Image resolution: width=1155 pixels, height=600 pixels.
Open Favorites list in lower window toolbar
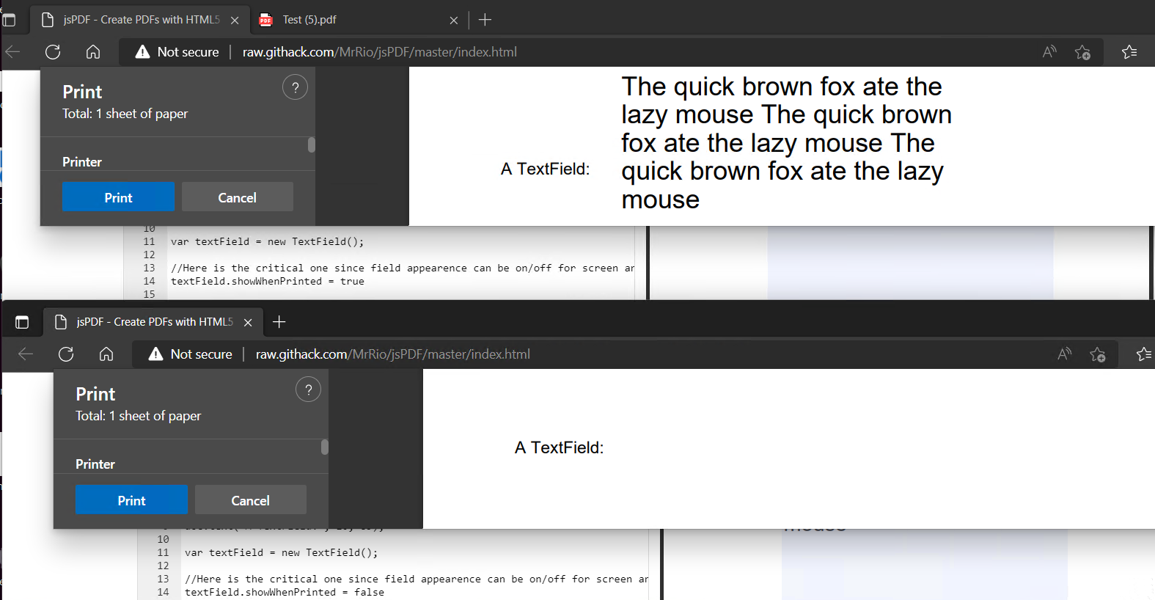point(1144,354)
